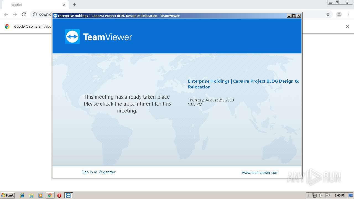354x199 pixels.
Task: Open the Action Center flag icon
Action: (x=328, y=195)
